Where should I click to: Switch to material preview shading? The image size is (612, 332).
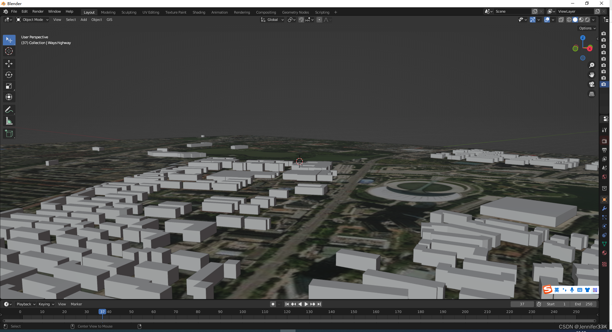[x=581, y=20]
